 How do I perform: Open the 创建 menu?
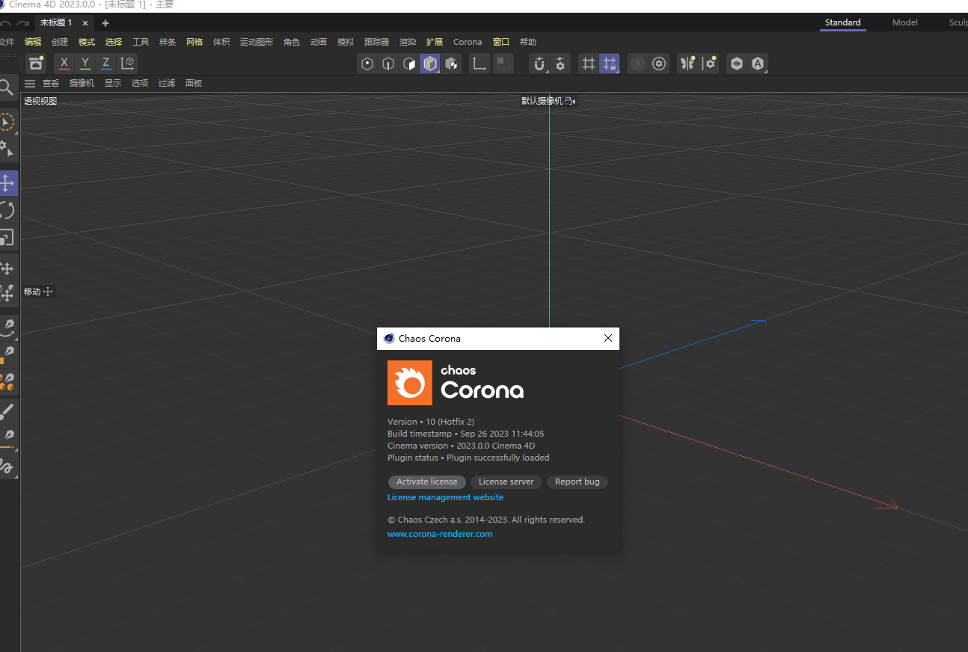pyautogui.click(x=60, y=42)
